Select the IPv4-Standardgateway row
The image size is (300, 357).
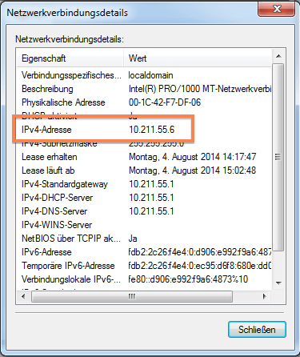point(144,184)
